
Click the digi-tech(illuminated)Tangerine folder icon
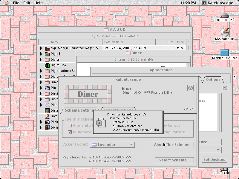[47, 48]
